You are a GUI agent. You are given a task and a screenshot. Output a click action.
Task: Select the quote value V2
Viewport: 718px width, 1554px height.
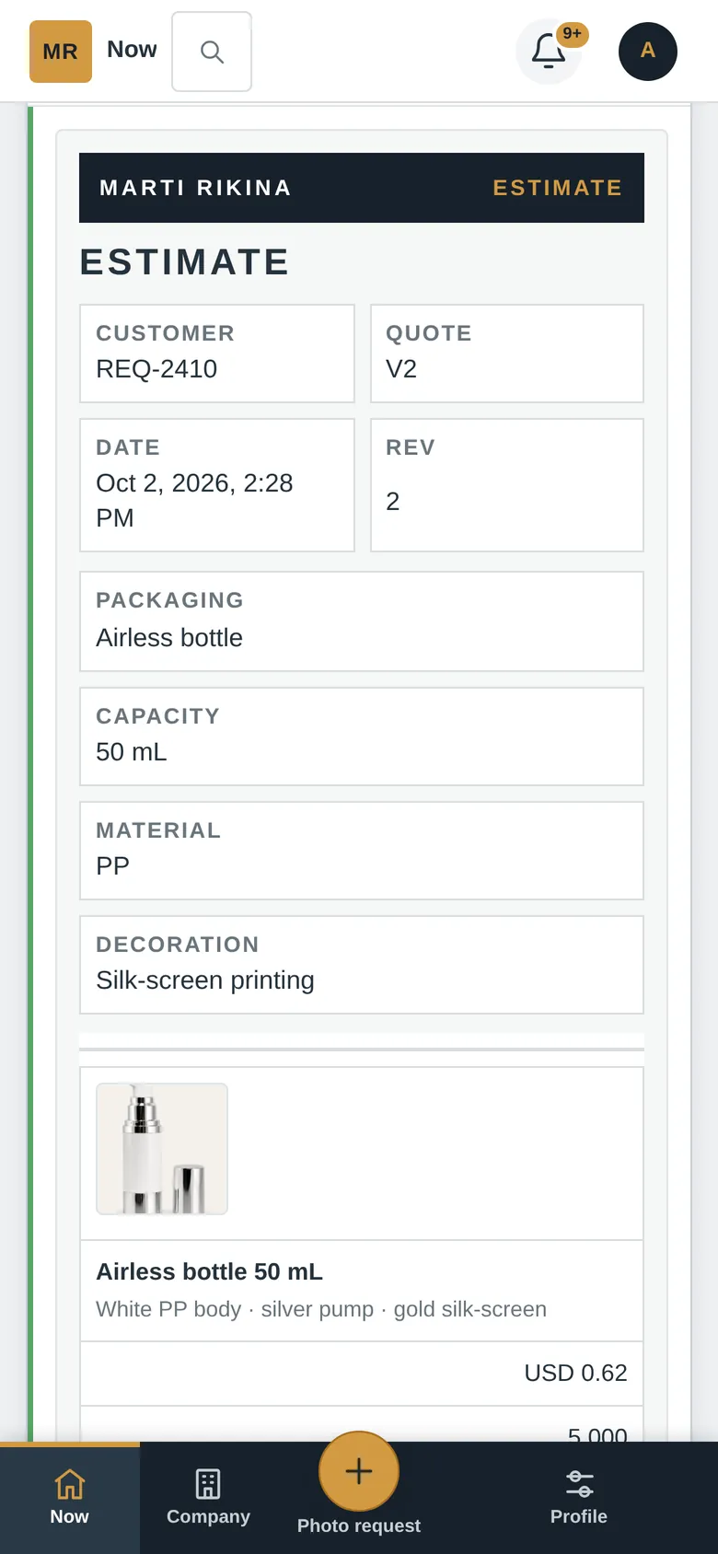click(401, 369)
